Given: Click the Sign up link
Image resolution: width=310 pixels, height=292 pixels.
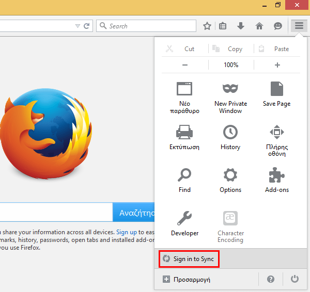Looking at the screenshot, I should [x=127, y=232].
